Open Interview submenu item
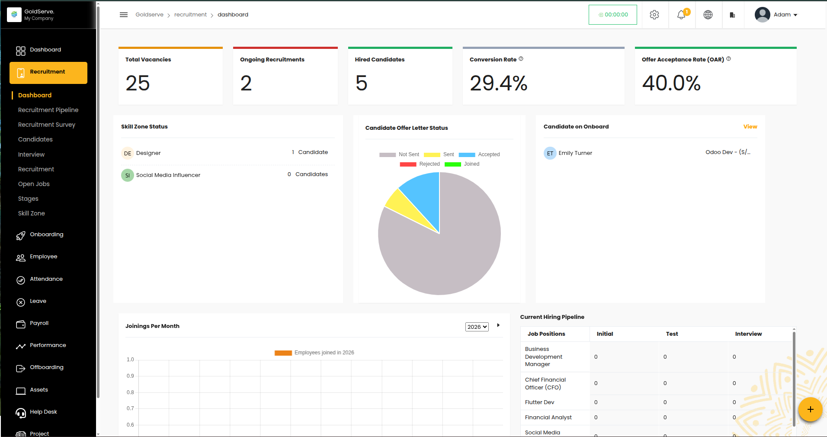 31,154
